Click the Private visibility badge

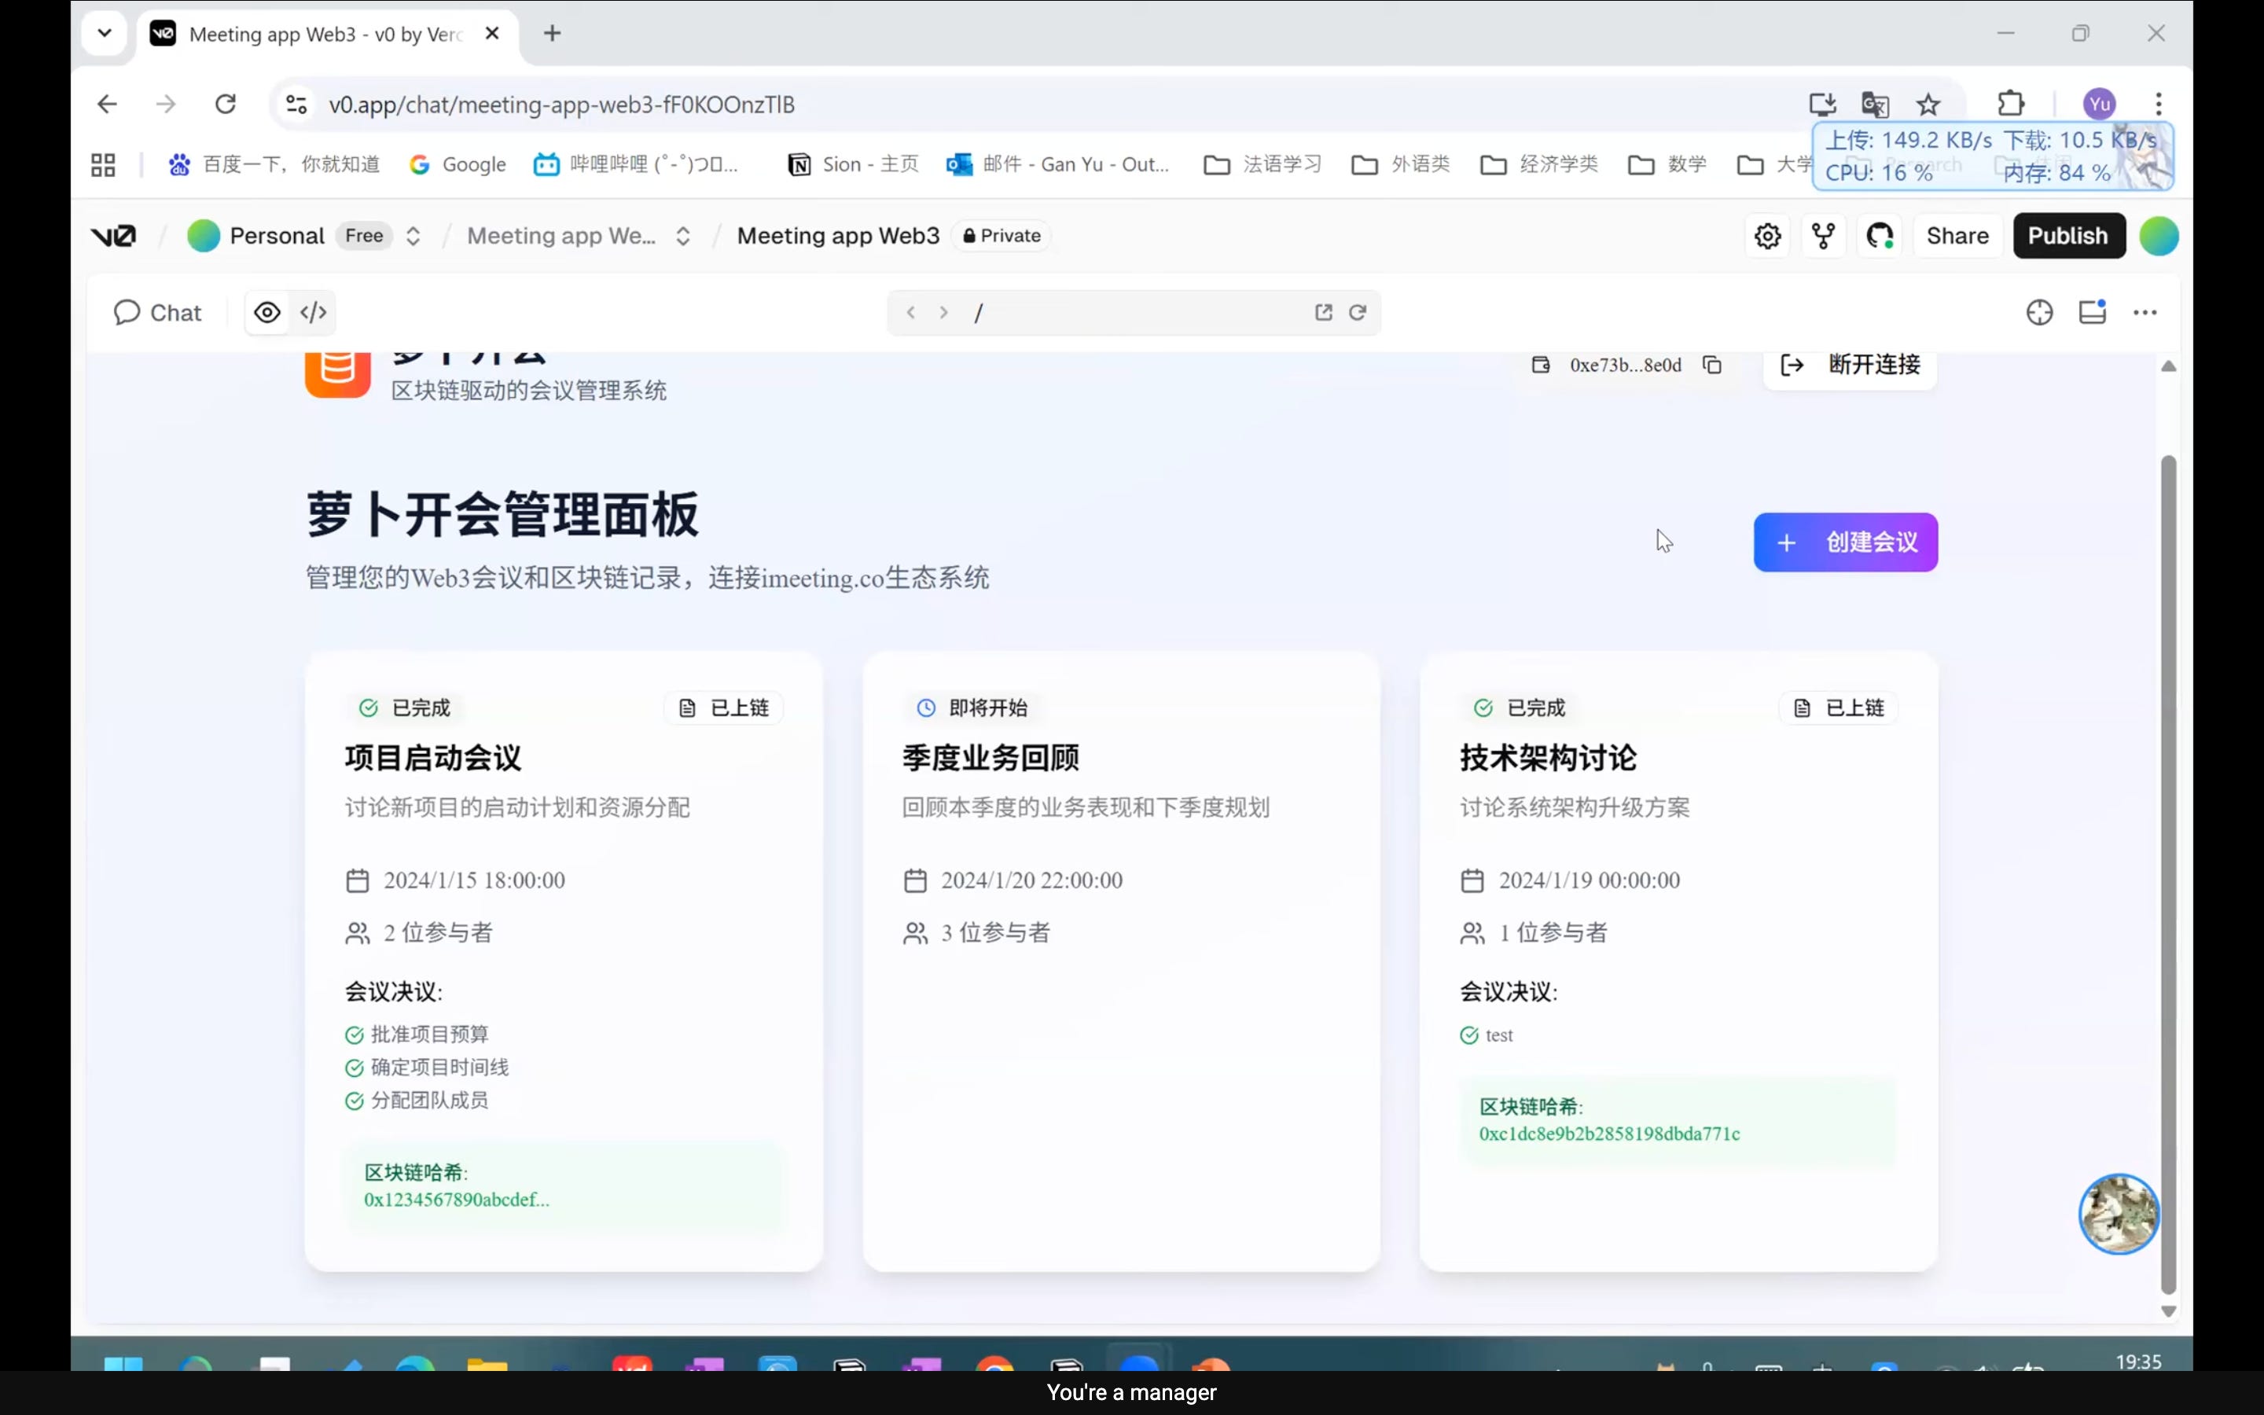click(1002, 236)
